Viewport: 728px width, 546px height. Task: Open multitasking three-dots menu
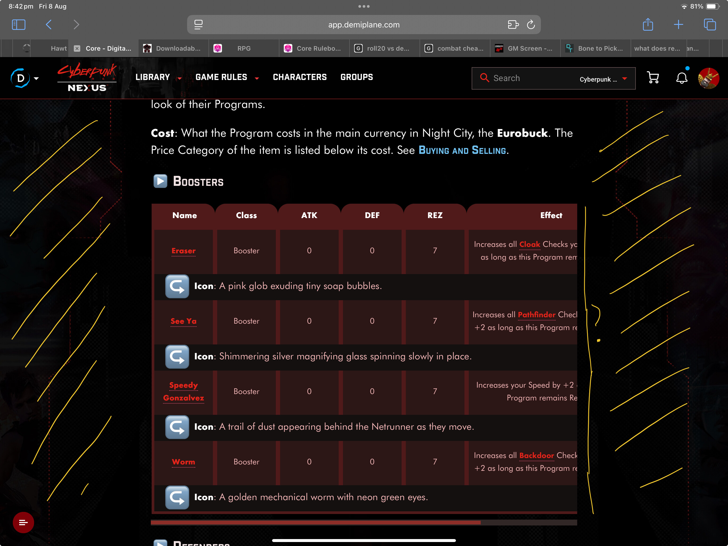pos(364,6)
